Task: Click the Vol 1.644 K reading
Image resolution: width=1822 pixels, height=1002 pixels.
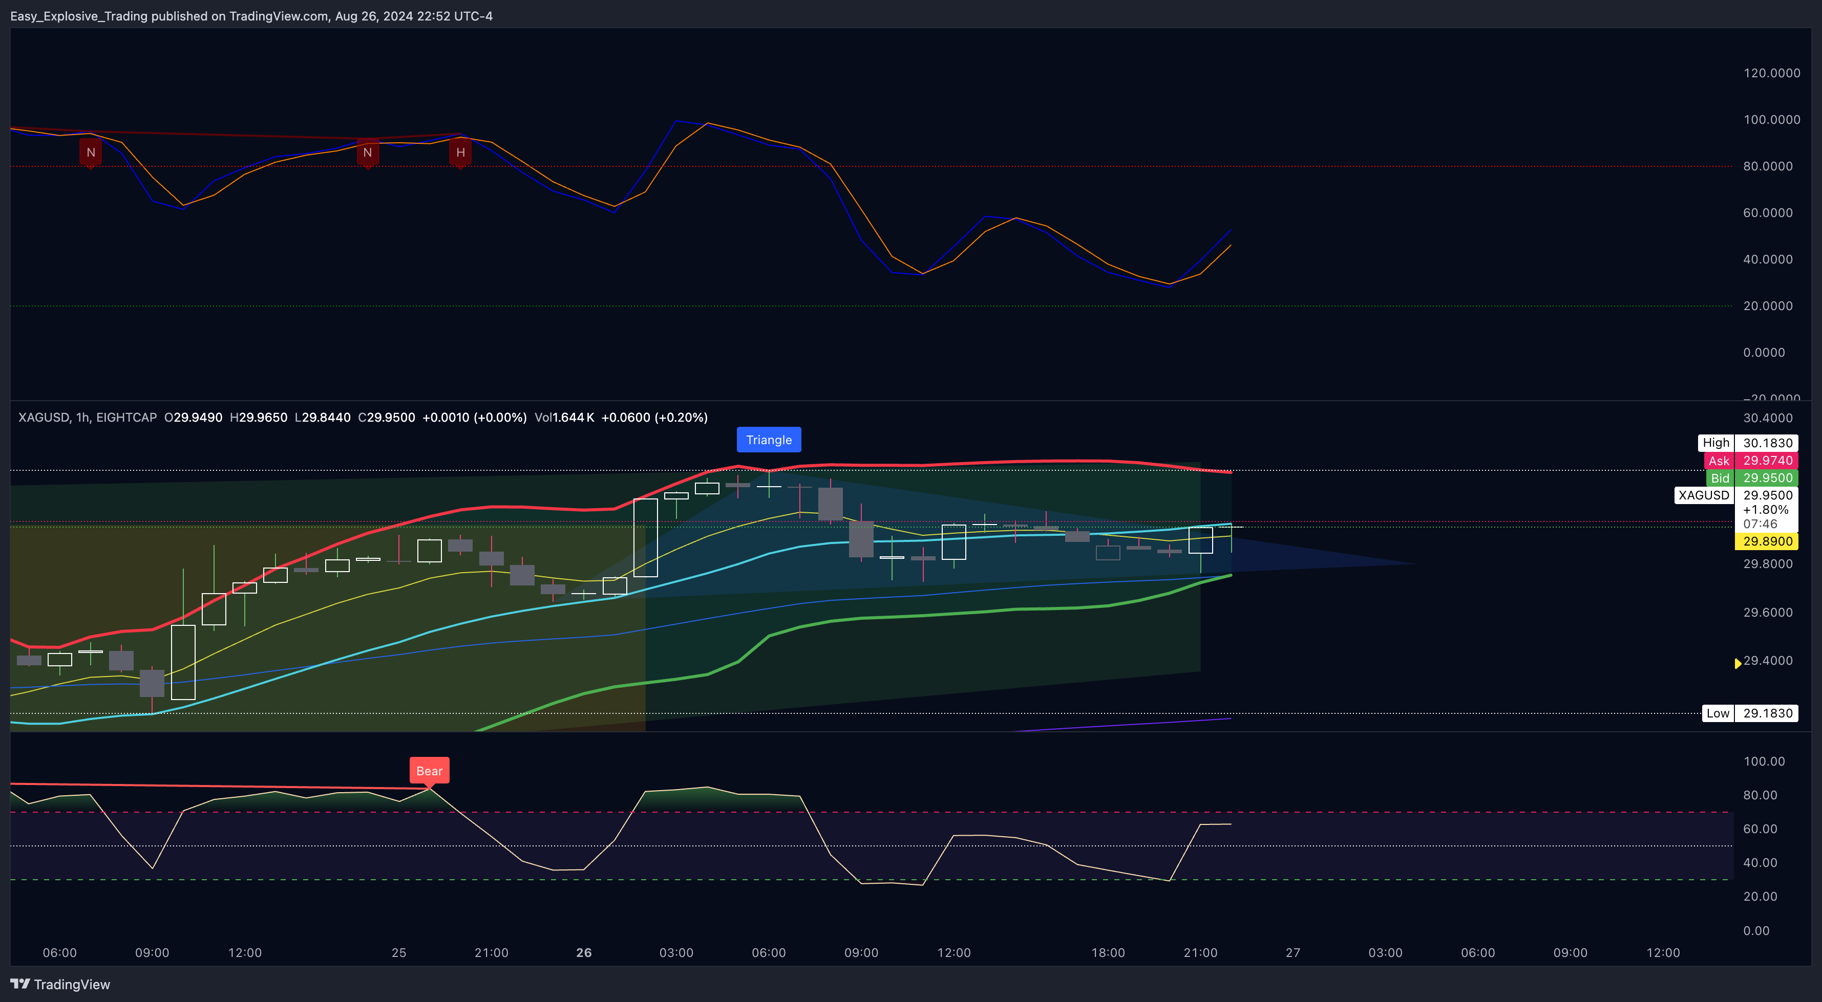Action: tap(564, 417)
